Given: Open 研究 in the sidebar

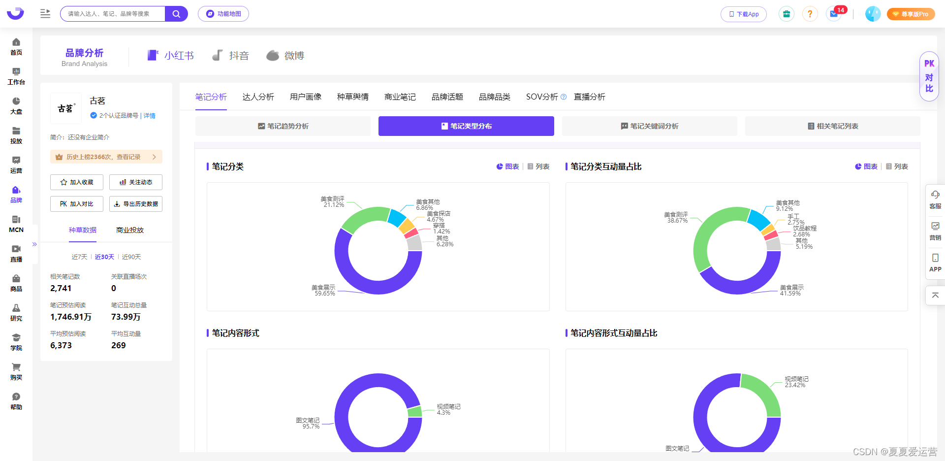Looking at the screenshot, I should (16, 313).
